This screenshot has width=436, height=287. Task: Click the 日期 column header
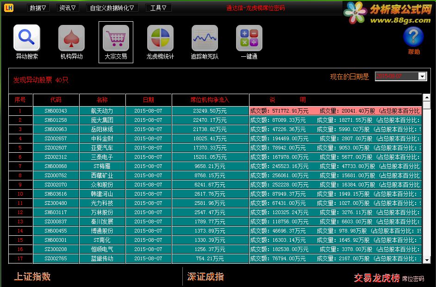[x=148, y=100]
